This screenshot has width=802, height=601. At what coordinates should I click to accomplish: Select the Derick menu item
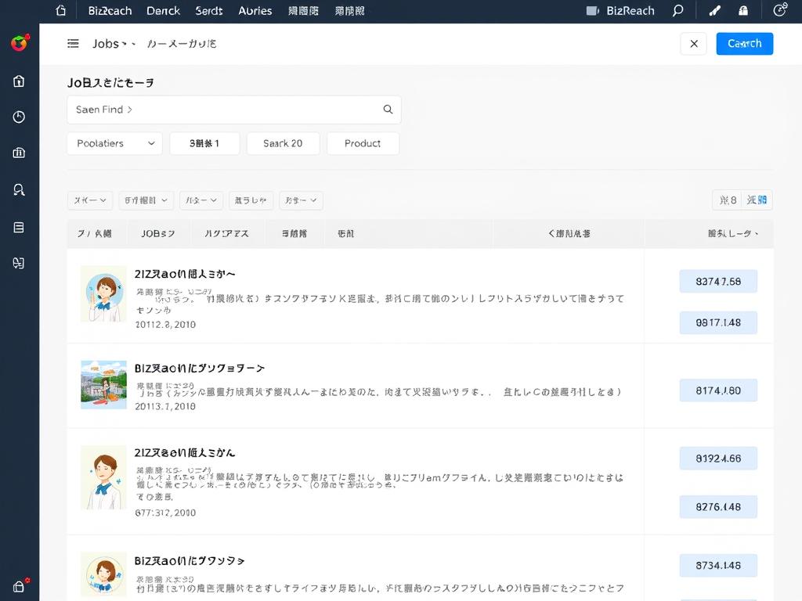tap(163, 11)
